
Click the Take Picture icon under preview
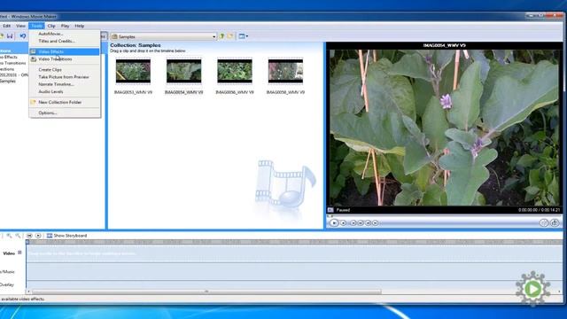tap(555, 223)
